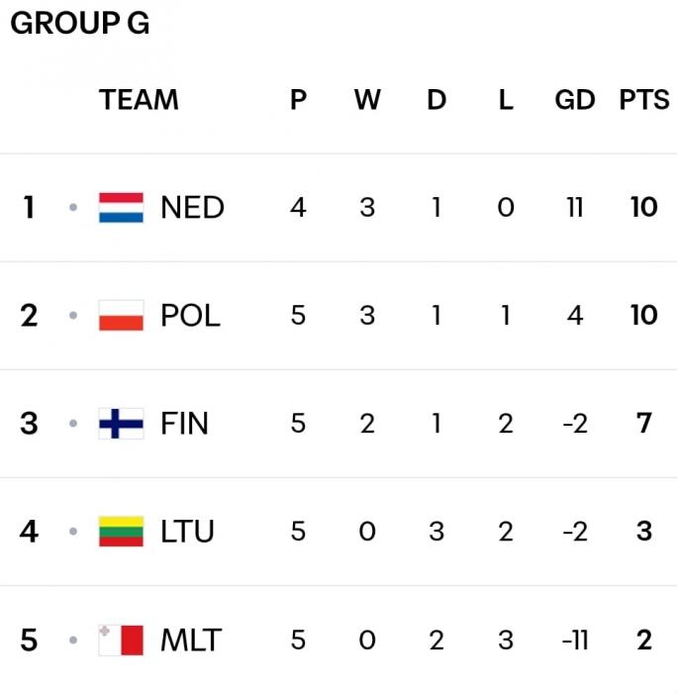Click the L column header
The image size is (677, 693).
tap(506, 100)
